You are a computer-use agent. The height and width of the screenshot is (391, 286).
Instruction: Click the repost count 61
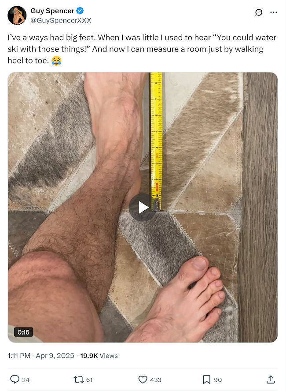coord(89,380)
